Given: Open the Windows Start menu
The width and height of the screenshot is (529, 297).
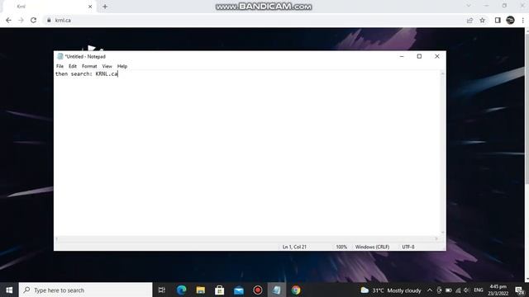Looking at the screenshot, I should point(9,290).
